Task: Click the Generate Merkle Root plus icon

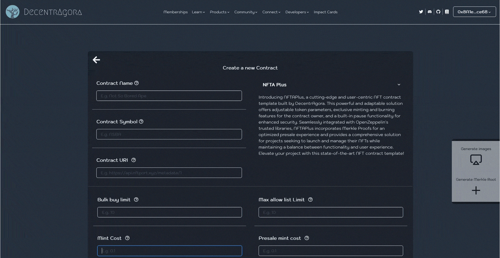Action: pos(476,190)
